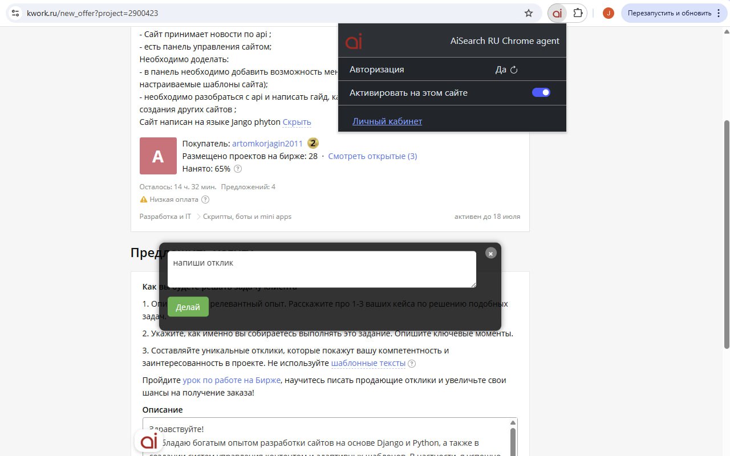Click the help icon after шаблонные тексты
The image size is (730, 456).
[412, 364]
